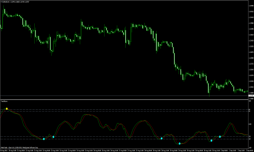Click the rightmost cyan signal dot
This screenshot has width=254, height=152.
(x=220, y=137)
